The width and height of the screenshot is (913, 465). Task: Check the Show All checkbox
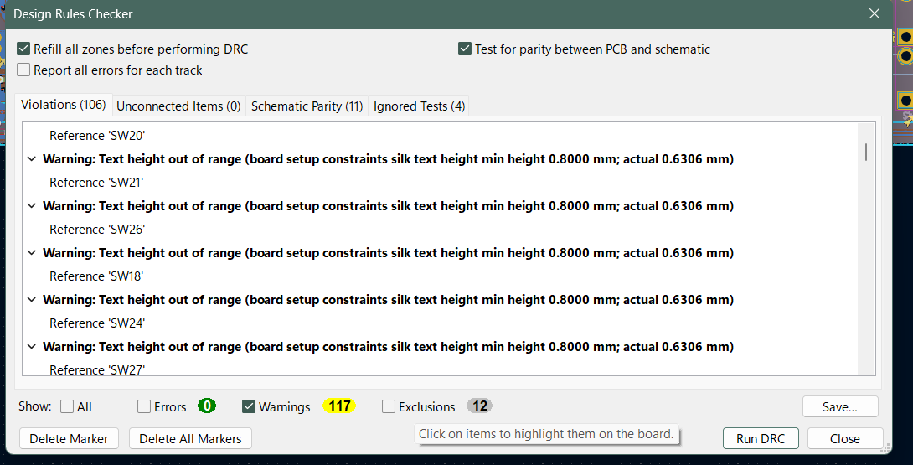pyautogui.click(x=68, y=407)
